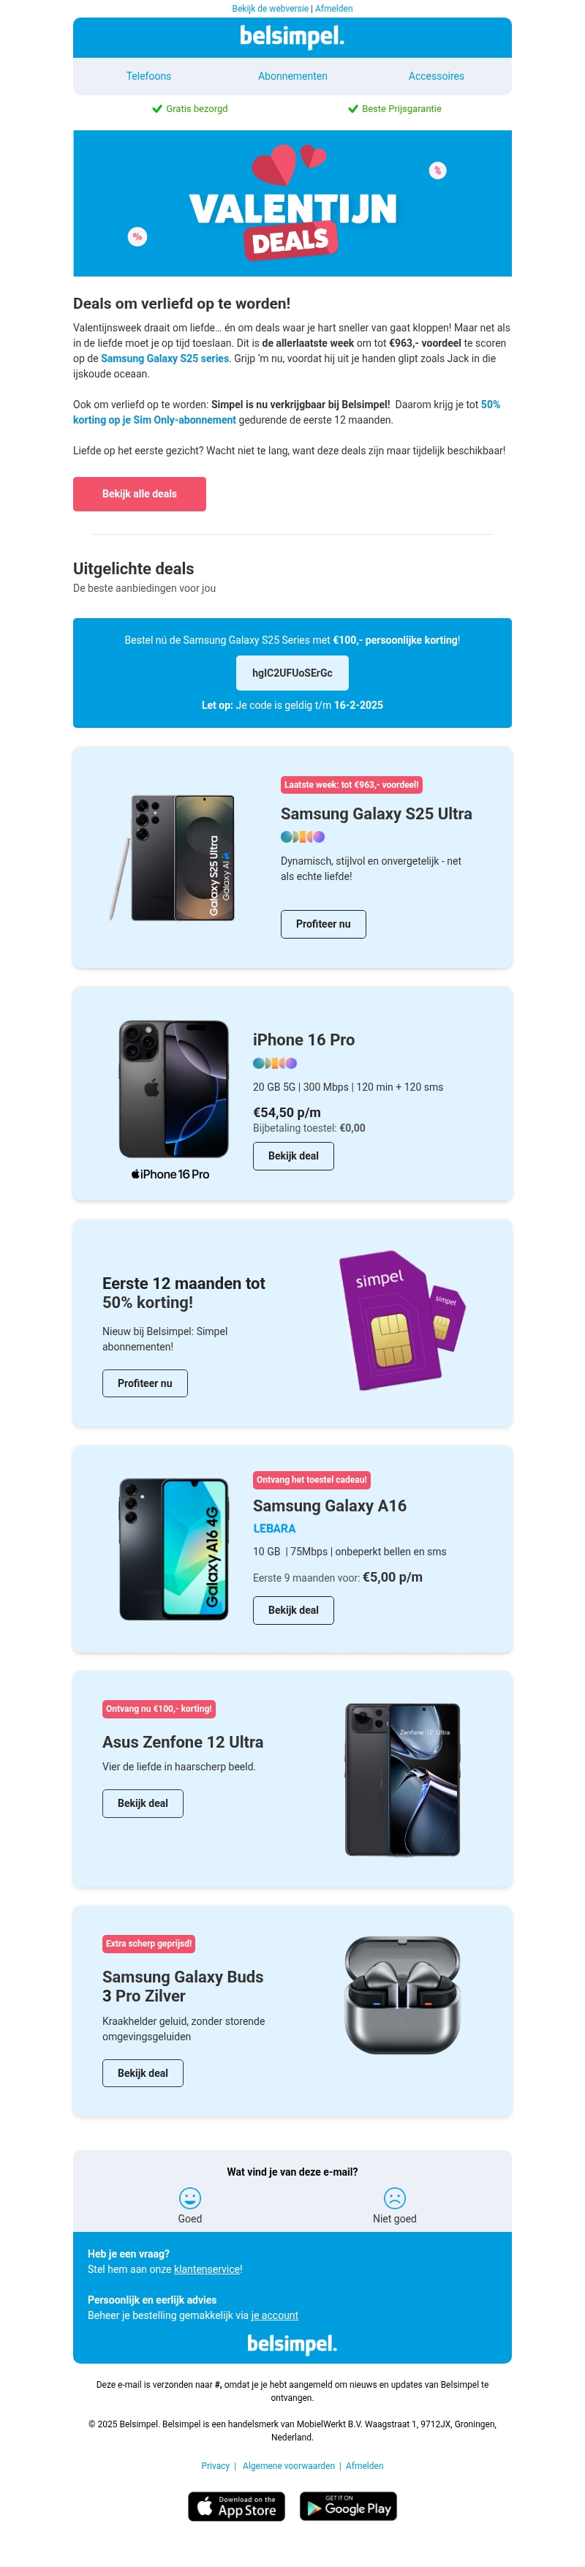This screenshot has width=585, height=2567.
Task: Open the Abonnementen menu item
Action: tap(292, 76)
